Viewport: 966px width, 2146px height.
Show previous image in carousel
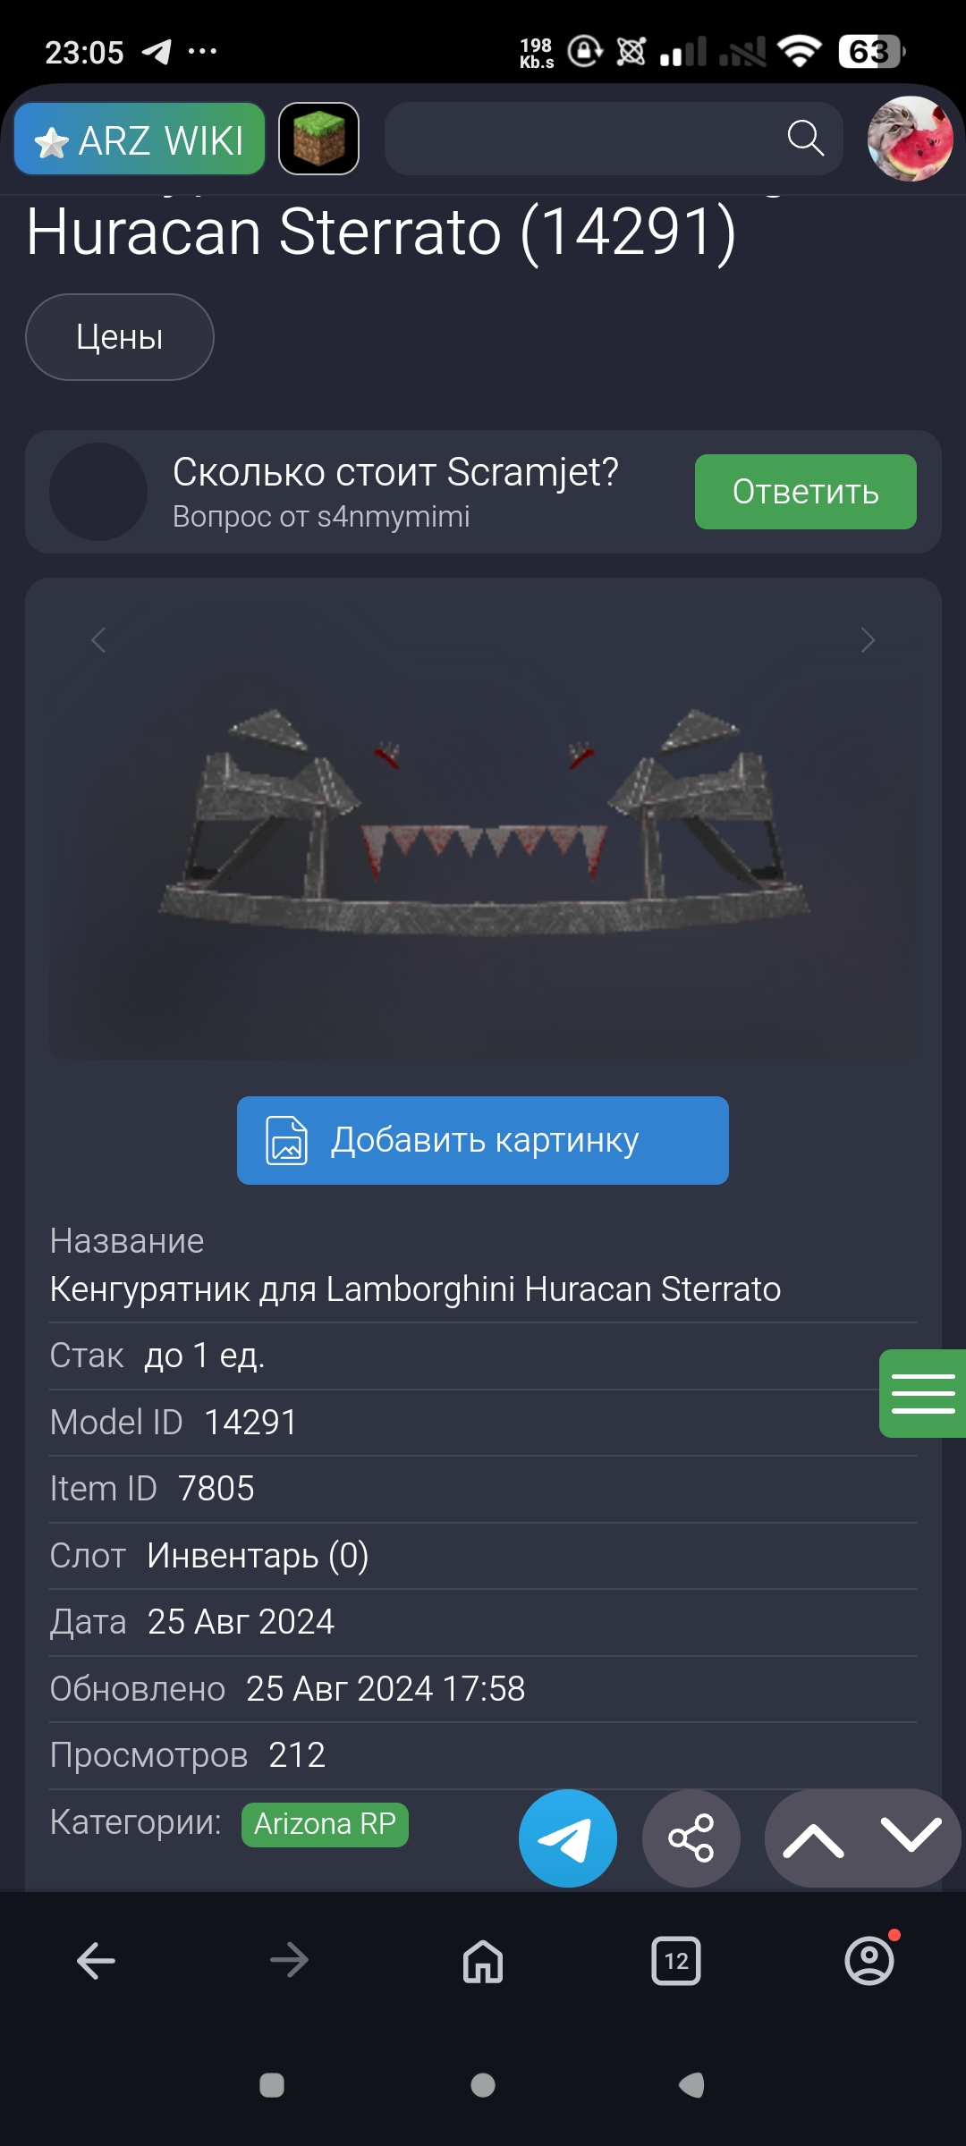click(x=98, y=640)
